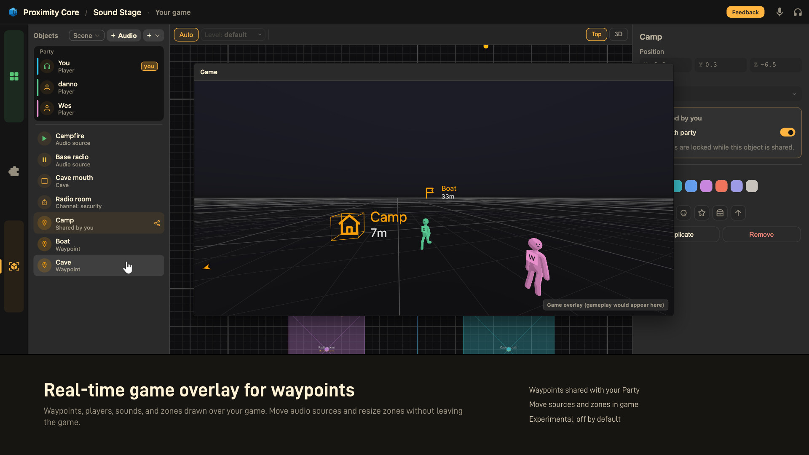Select the Cave waypoint row

tap(99, 265)
